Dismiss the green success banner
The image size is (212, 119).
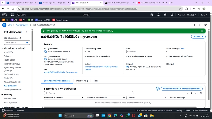pyautogui.click(x=202, y=31)
